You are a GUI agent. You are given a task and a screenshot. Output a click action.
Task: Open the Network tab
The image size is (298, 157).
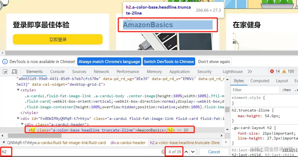pos(101,71)
